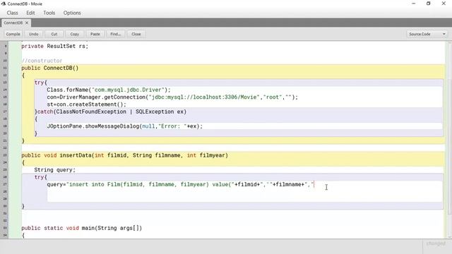Open the Edit menu
Image resolution: width=452 pixels, height=254 pixels.
(x=30, y=13)
